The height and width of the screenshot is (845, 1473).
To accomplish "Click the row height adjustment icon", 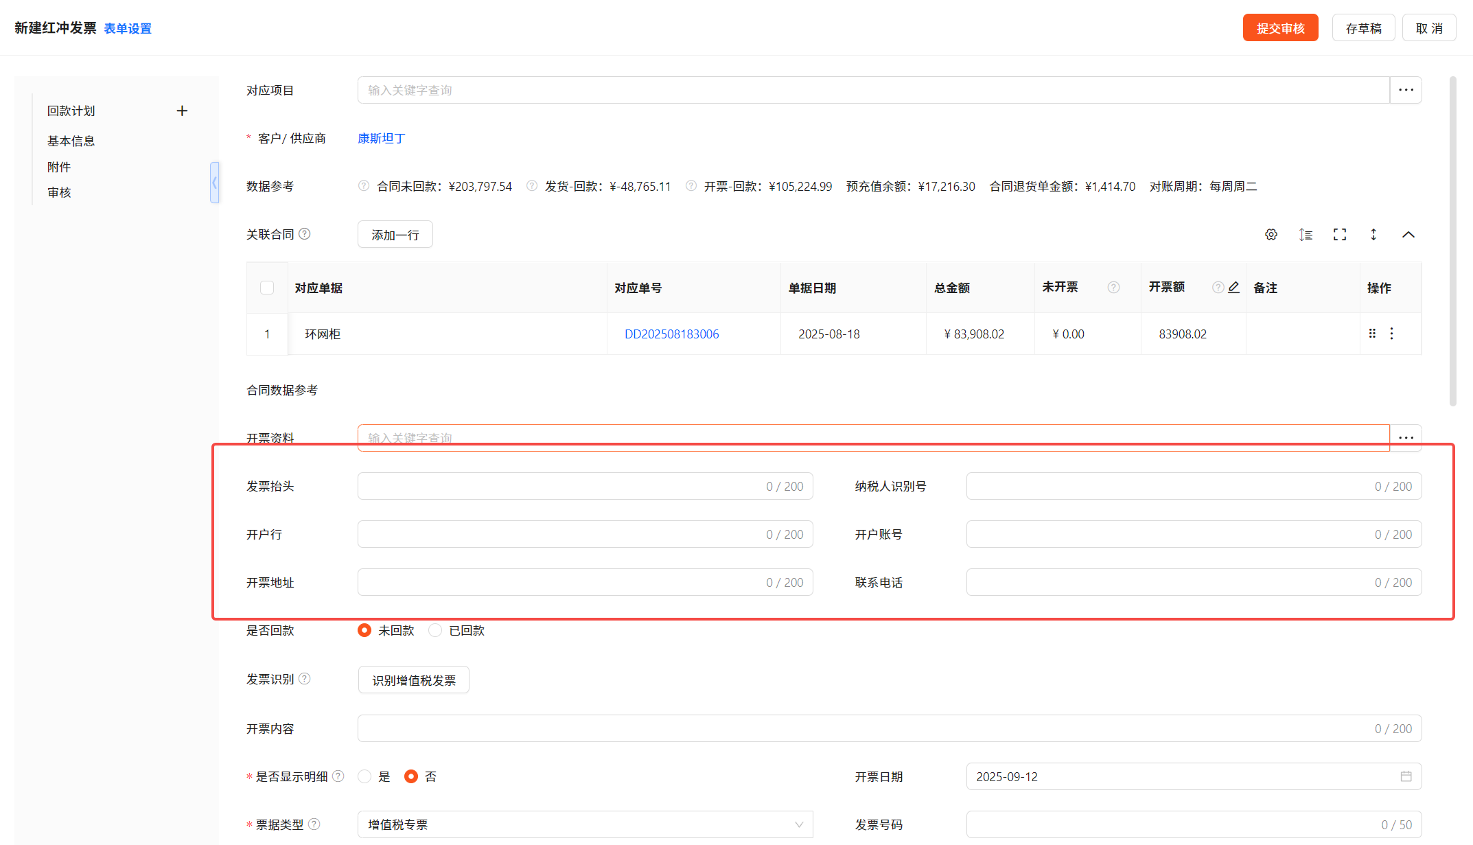I will pyautogui.click(x=1306, y=235).
